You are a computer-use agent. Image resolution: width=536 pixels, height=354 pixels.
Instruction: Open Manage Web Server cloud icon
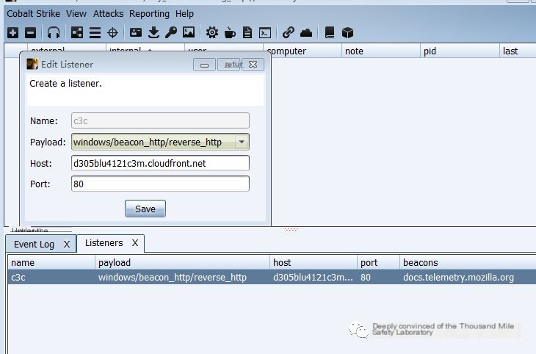point(306,33)
